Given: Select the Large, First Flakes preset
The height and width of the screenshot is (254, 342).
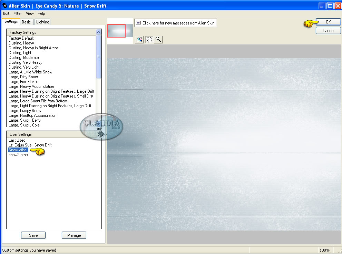Looking at the screenshot, I should (23, 81).
